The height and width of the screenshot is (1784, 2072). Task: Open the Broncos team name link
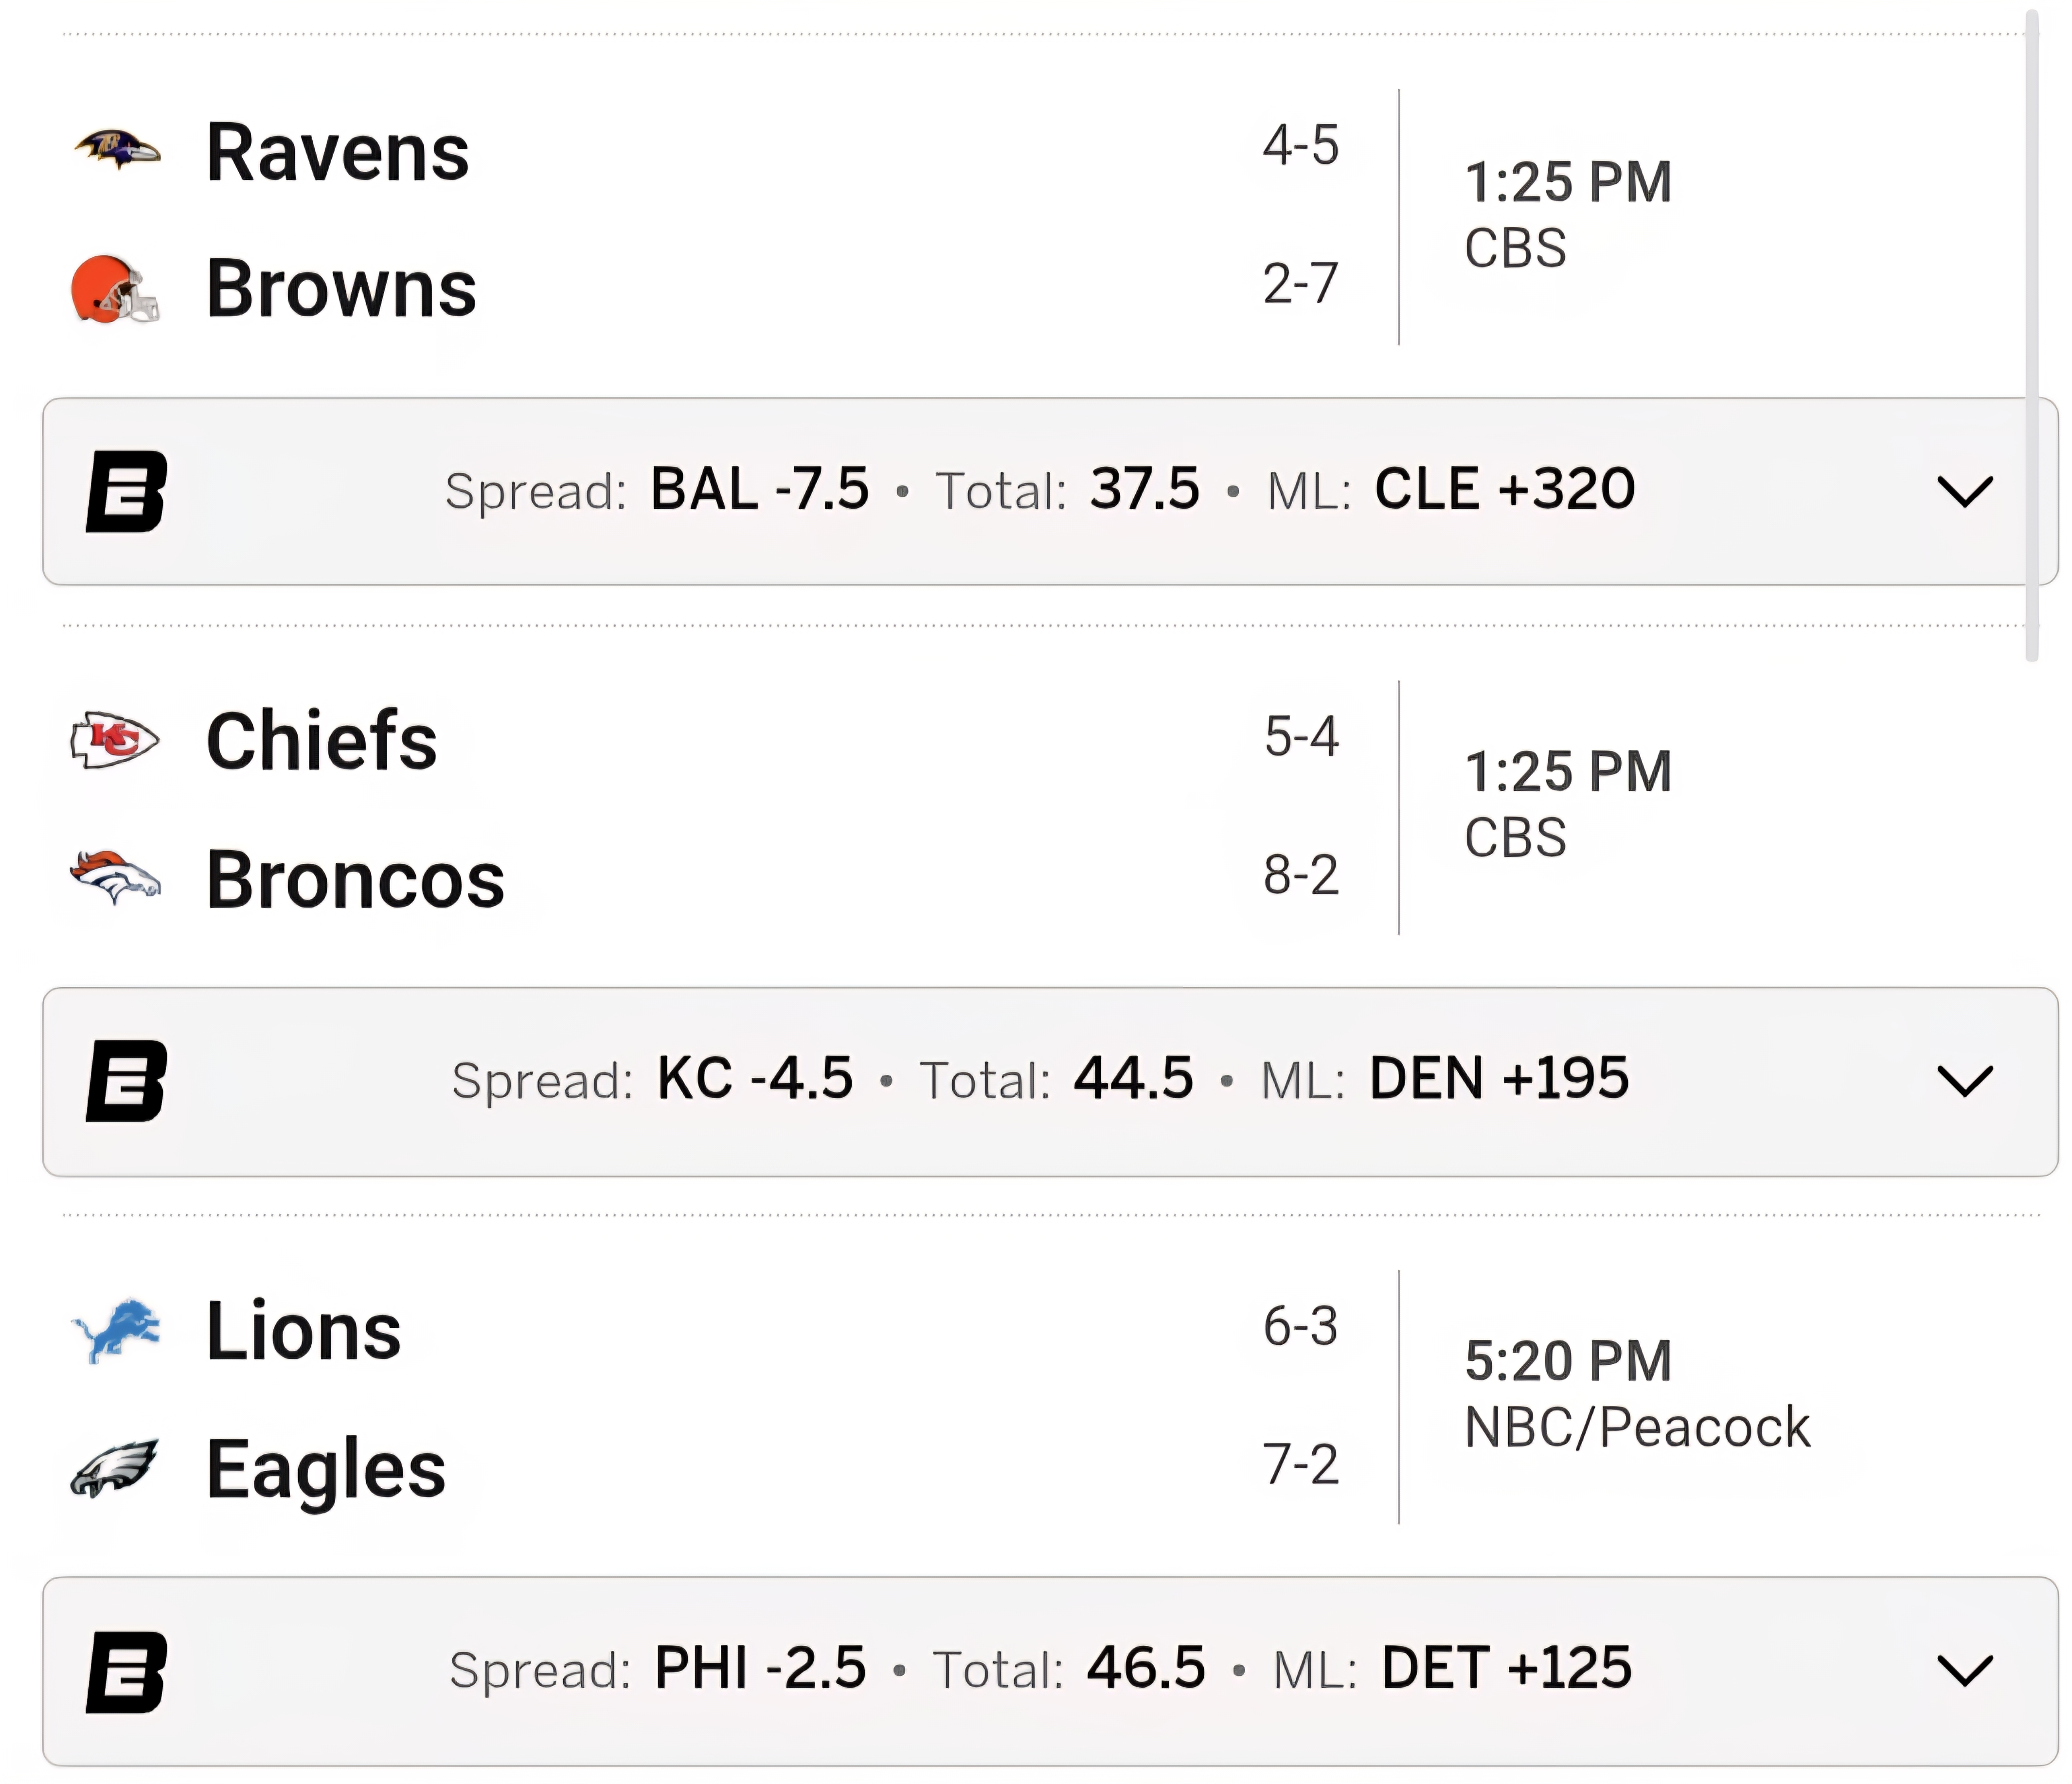(x=355, y=880)
